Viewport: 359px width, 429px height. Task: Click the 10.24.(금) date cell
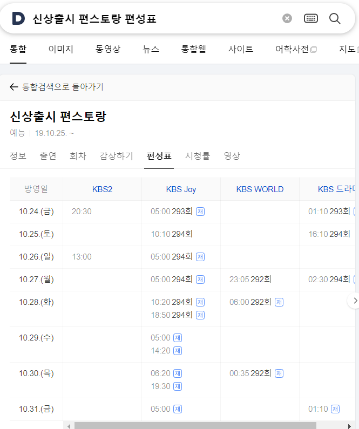(x=36, y=212)
